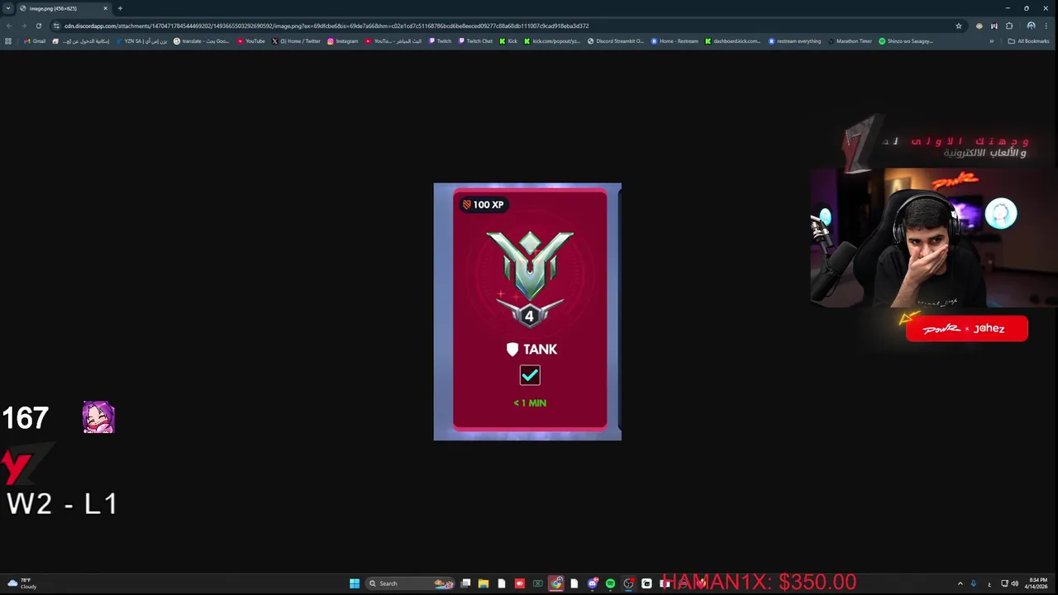Open the Discord Streamkit bookmark
This screenshot has width=1058, height=595.
pyautogui.click(x=616, y=41)
